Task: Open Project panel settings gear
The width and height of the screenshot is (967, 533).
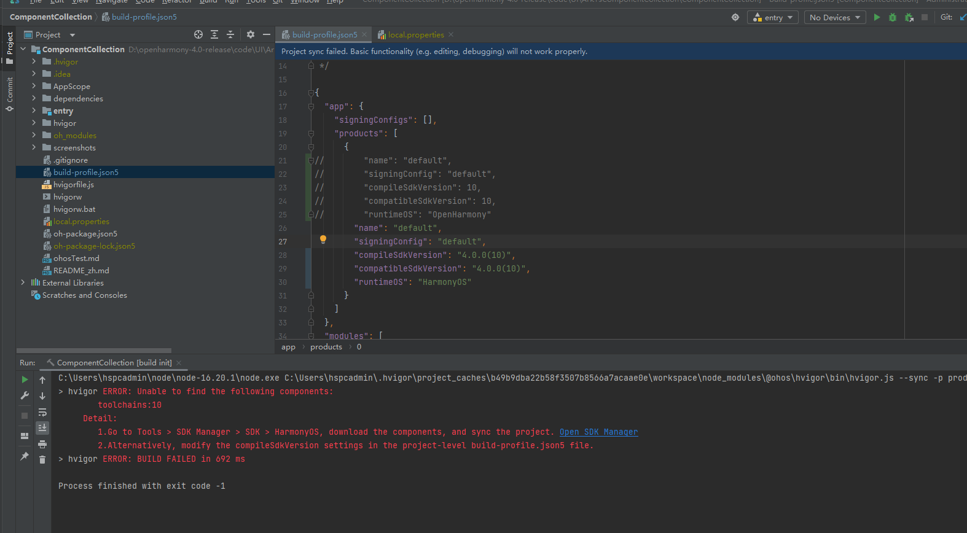Action: point(250,34)
